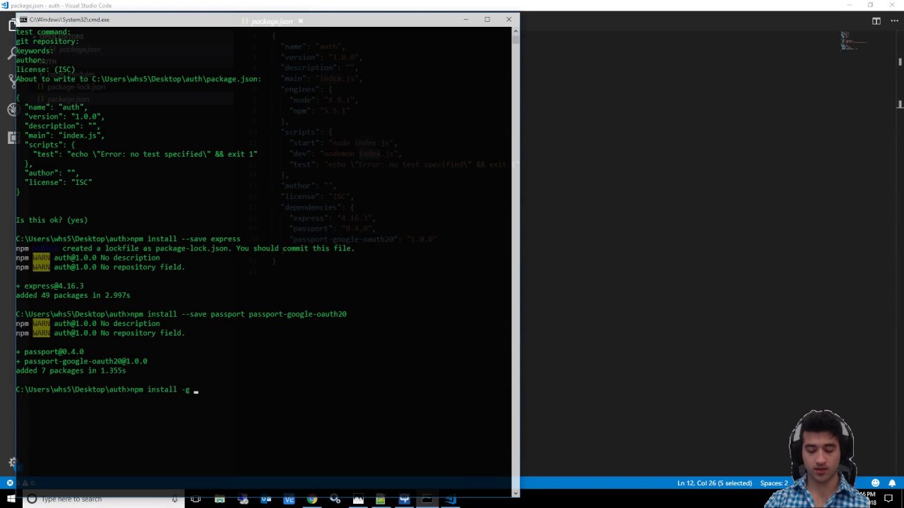904x508 pixels.
Task: Click the '+ express@4.16.3' output line
Action: 49,286
